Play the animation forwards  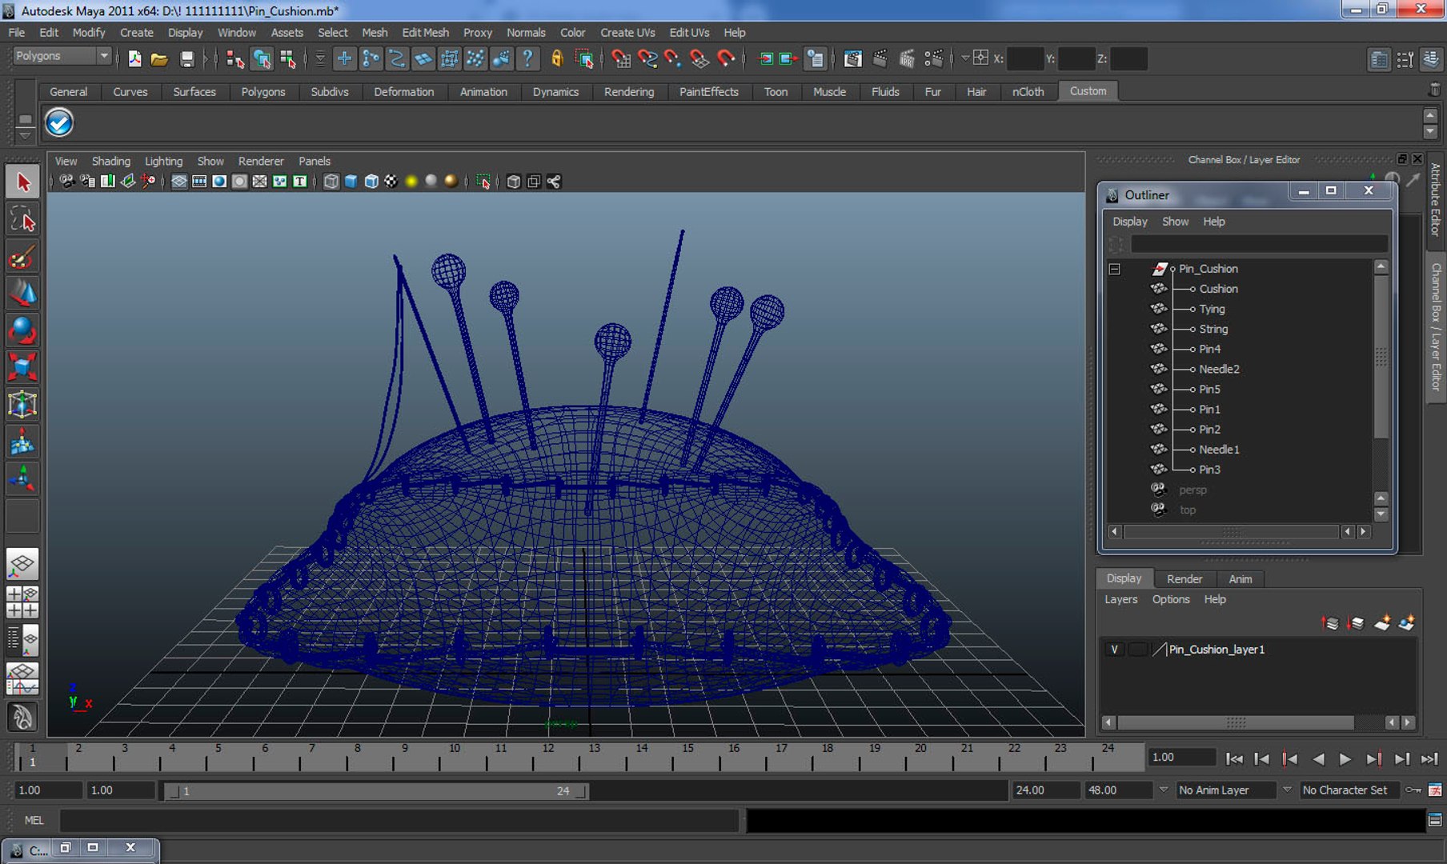pos(1345,759)
